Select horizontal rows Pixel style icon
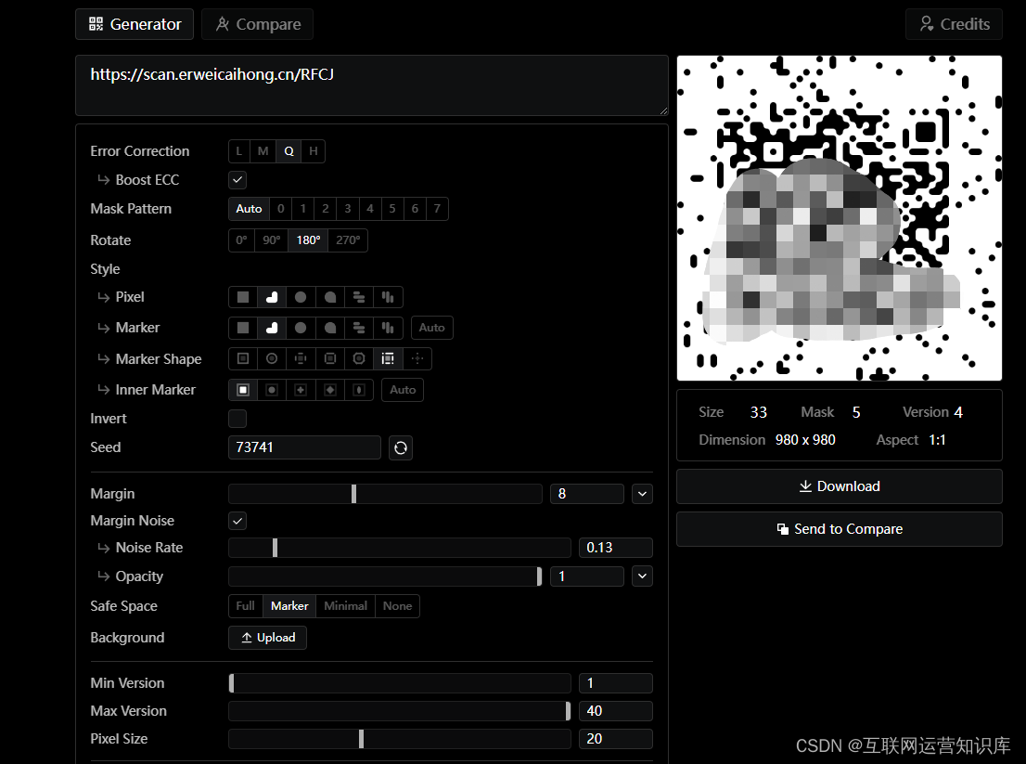 click(359, 297)
